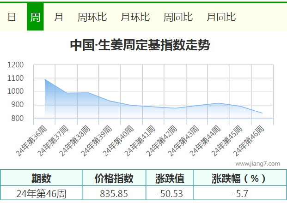Click the 24年第42周 axis label
The height and width of the screenshot is (203, 287).
point(162,141)
